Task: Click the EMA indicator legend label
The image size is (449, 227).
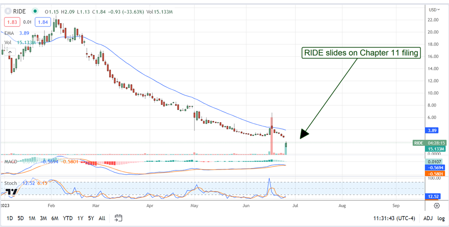Action: click(9, 34)
